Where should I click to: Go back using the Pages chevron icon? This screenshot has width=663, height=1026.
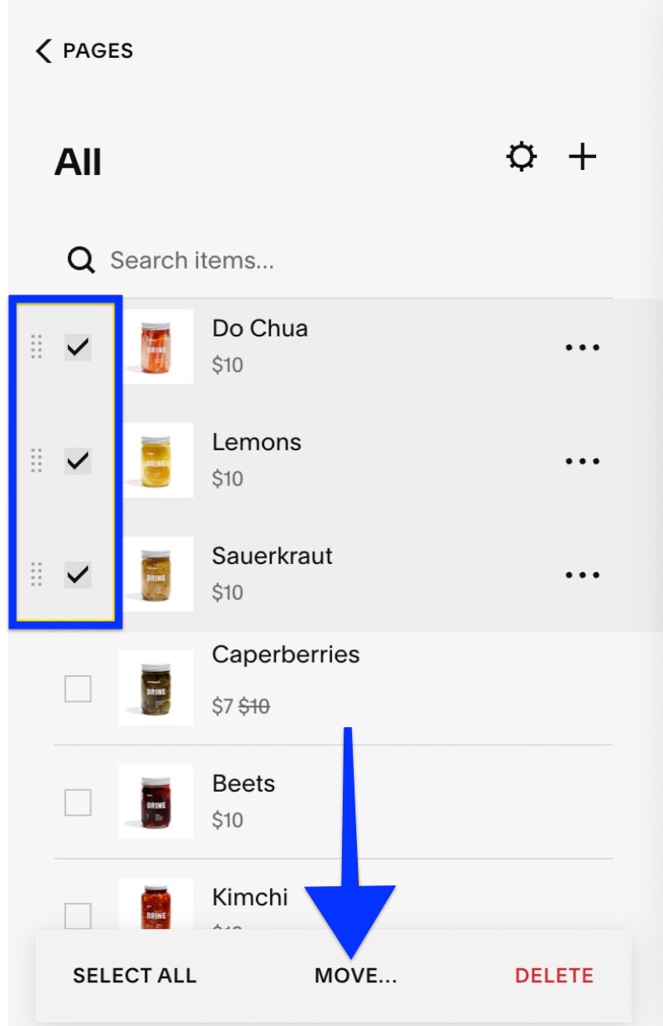43,51
